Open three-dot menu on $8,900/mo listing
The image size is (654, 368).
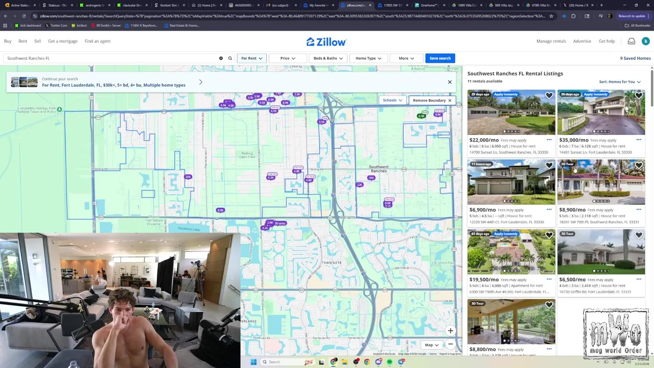click(639, 210)
